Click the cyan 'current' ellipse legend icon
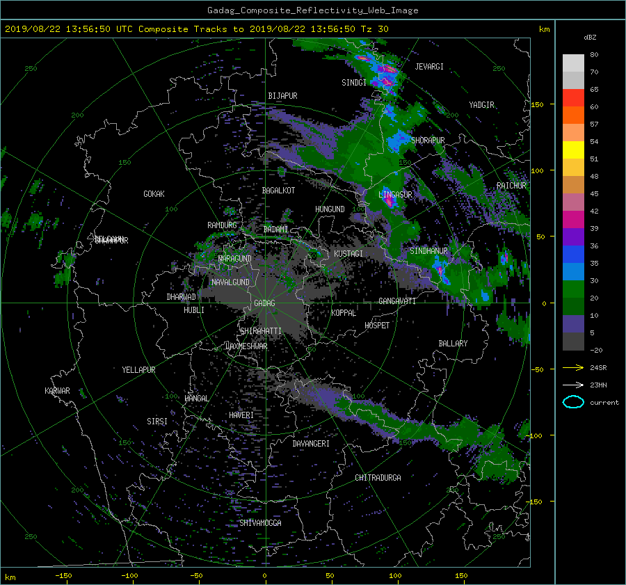The image size is (626, 585). (573, 402)
